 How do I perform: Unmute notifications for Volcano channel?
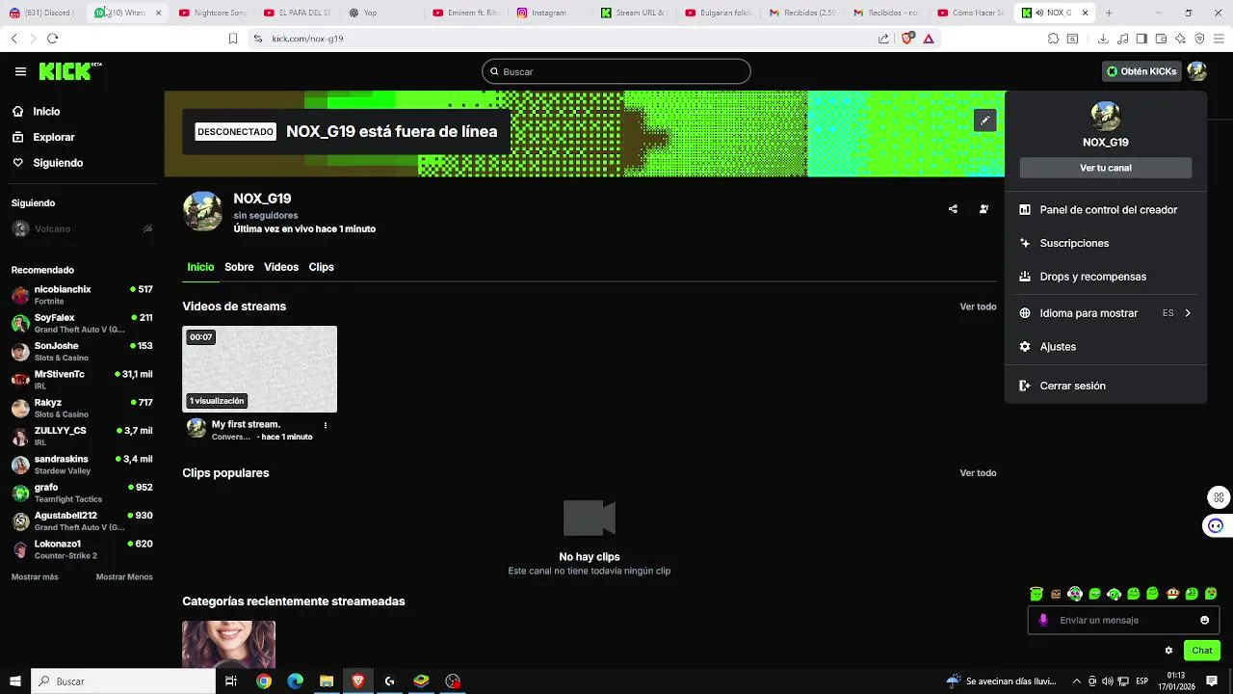point(147,228)
